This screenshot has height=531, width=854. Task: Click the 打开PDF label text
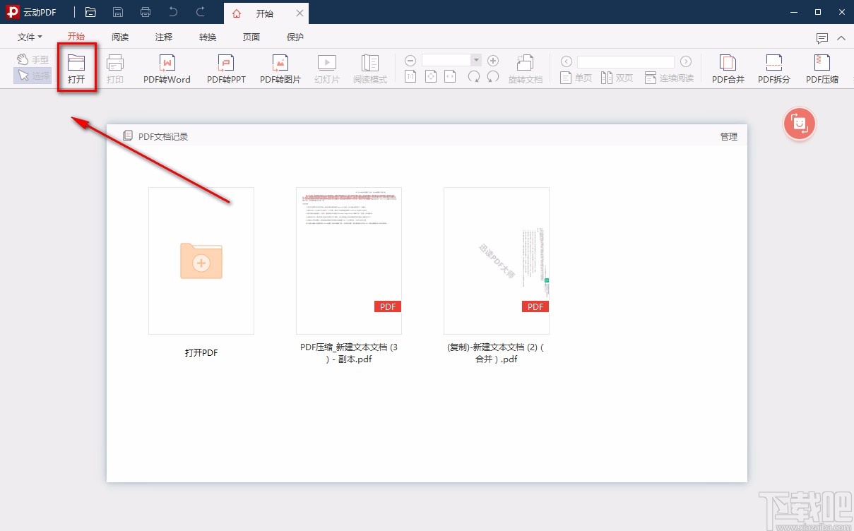(201, 353)
